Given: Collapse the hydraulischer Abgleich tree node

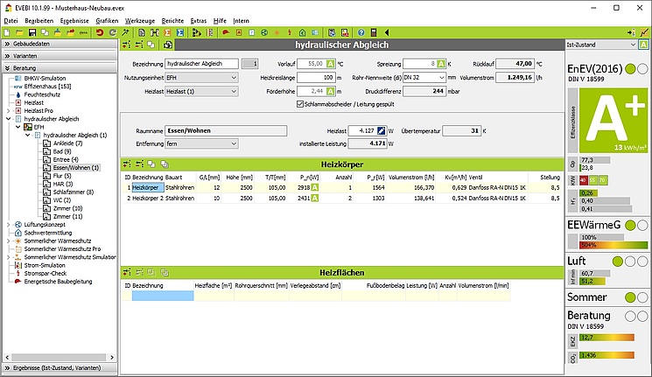Looking at the screenshot, I should pyautogui.click(x=9, y=119).
